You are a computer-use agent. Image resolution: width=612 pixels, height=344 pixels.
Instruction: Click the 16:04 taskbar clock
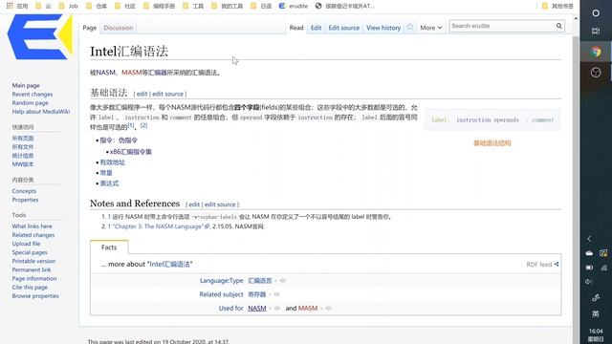(596, 332)
